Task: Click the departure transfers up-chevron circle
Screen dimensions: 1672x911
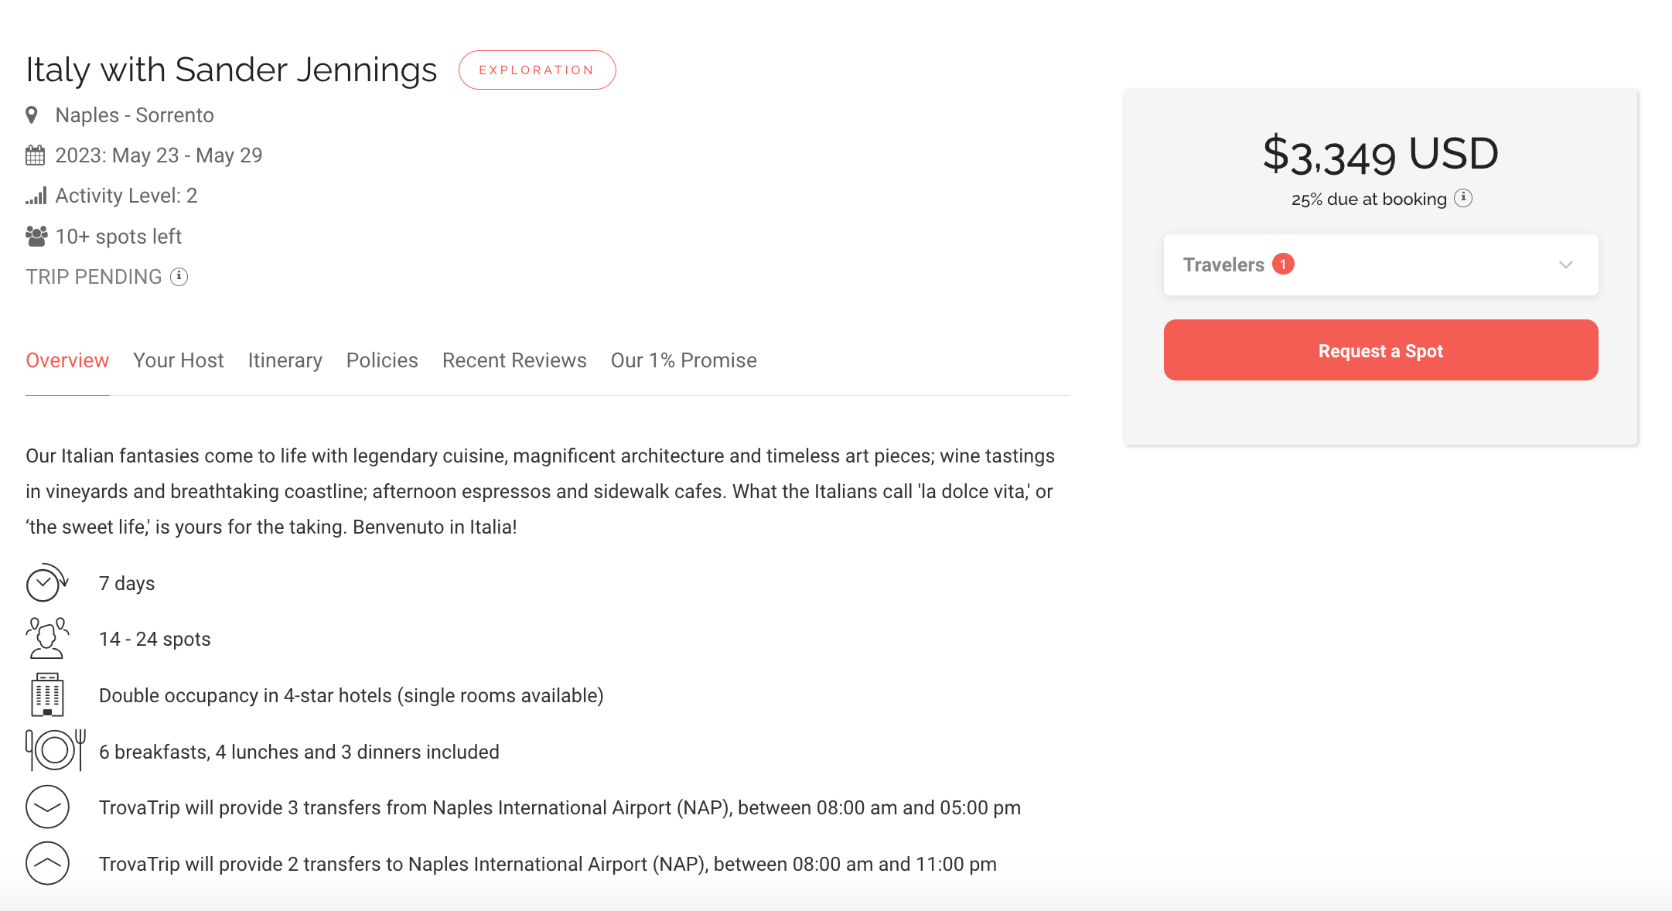Action: (x=47, y=863)
